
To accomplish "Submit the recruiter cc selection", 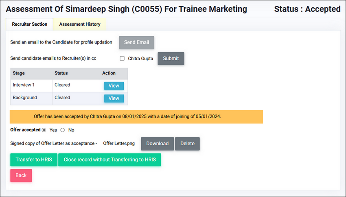I will 171,59.
